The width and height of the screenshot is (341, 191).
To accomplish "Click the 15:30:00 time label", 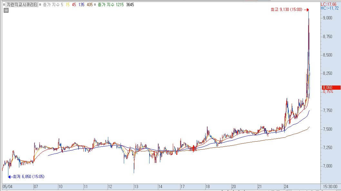I will click(330, 186).
